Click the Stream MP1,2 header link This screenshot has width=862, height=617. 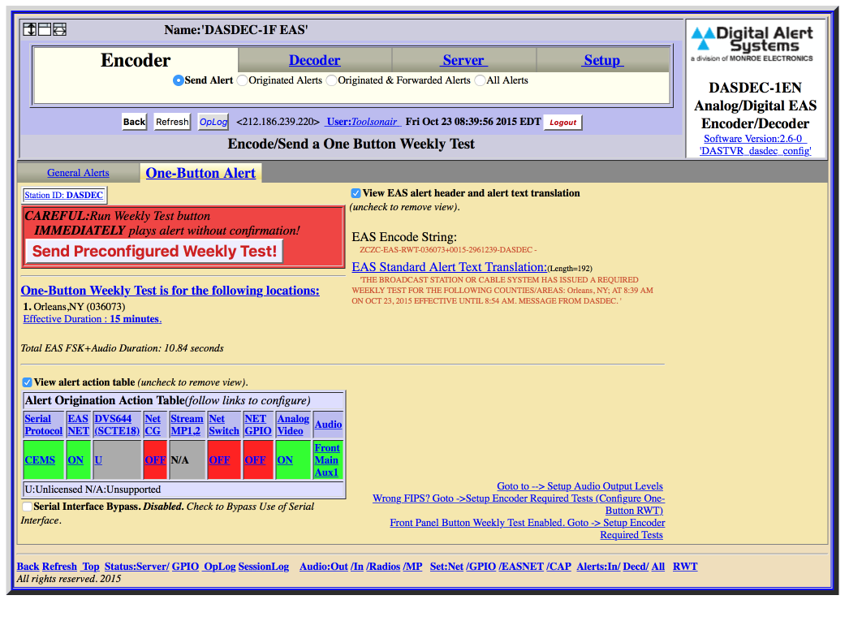coord(187,425)
